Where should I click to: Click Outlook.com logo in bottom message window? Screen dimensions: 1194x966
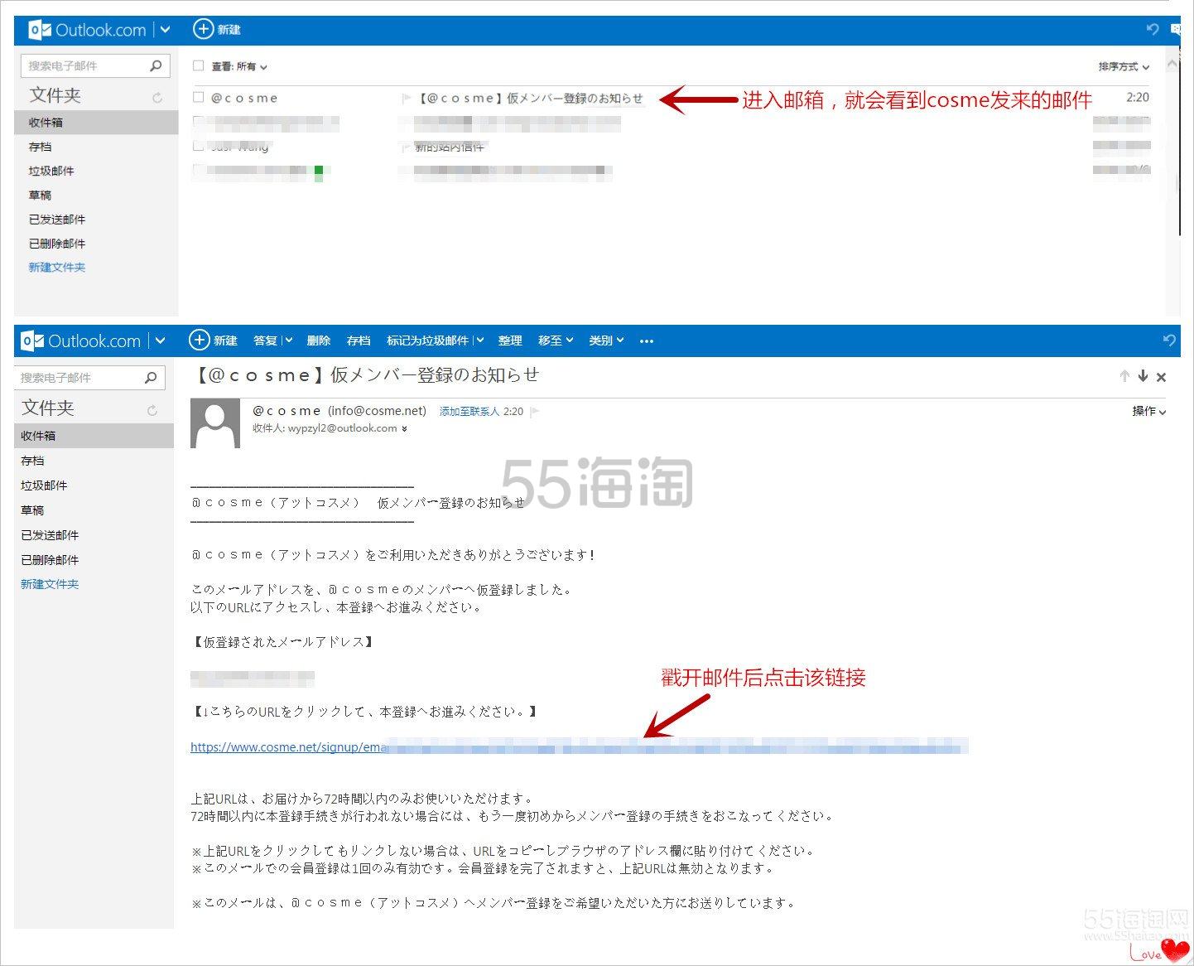click(80, 341)
